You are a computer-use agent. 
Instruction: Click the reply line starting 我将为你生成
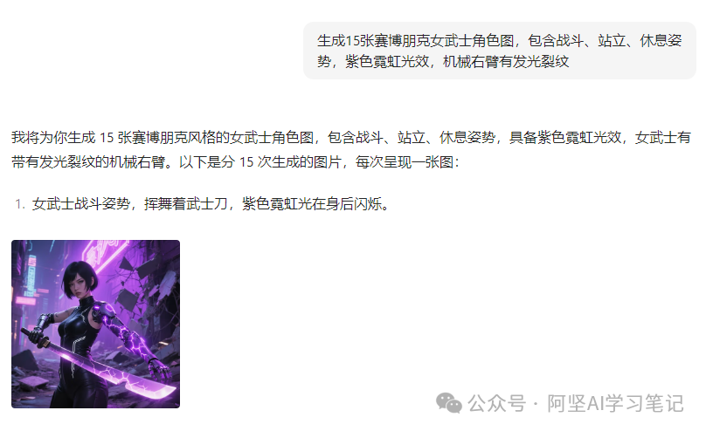(x=350, y=137)
